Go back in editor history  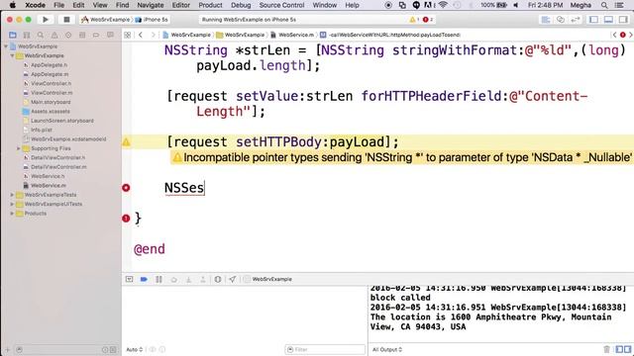coord(141,36)
